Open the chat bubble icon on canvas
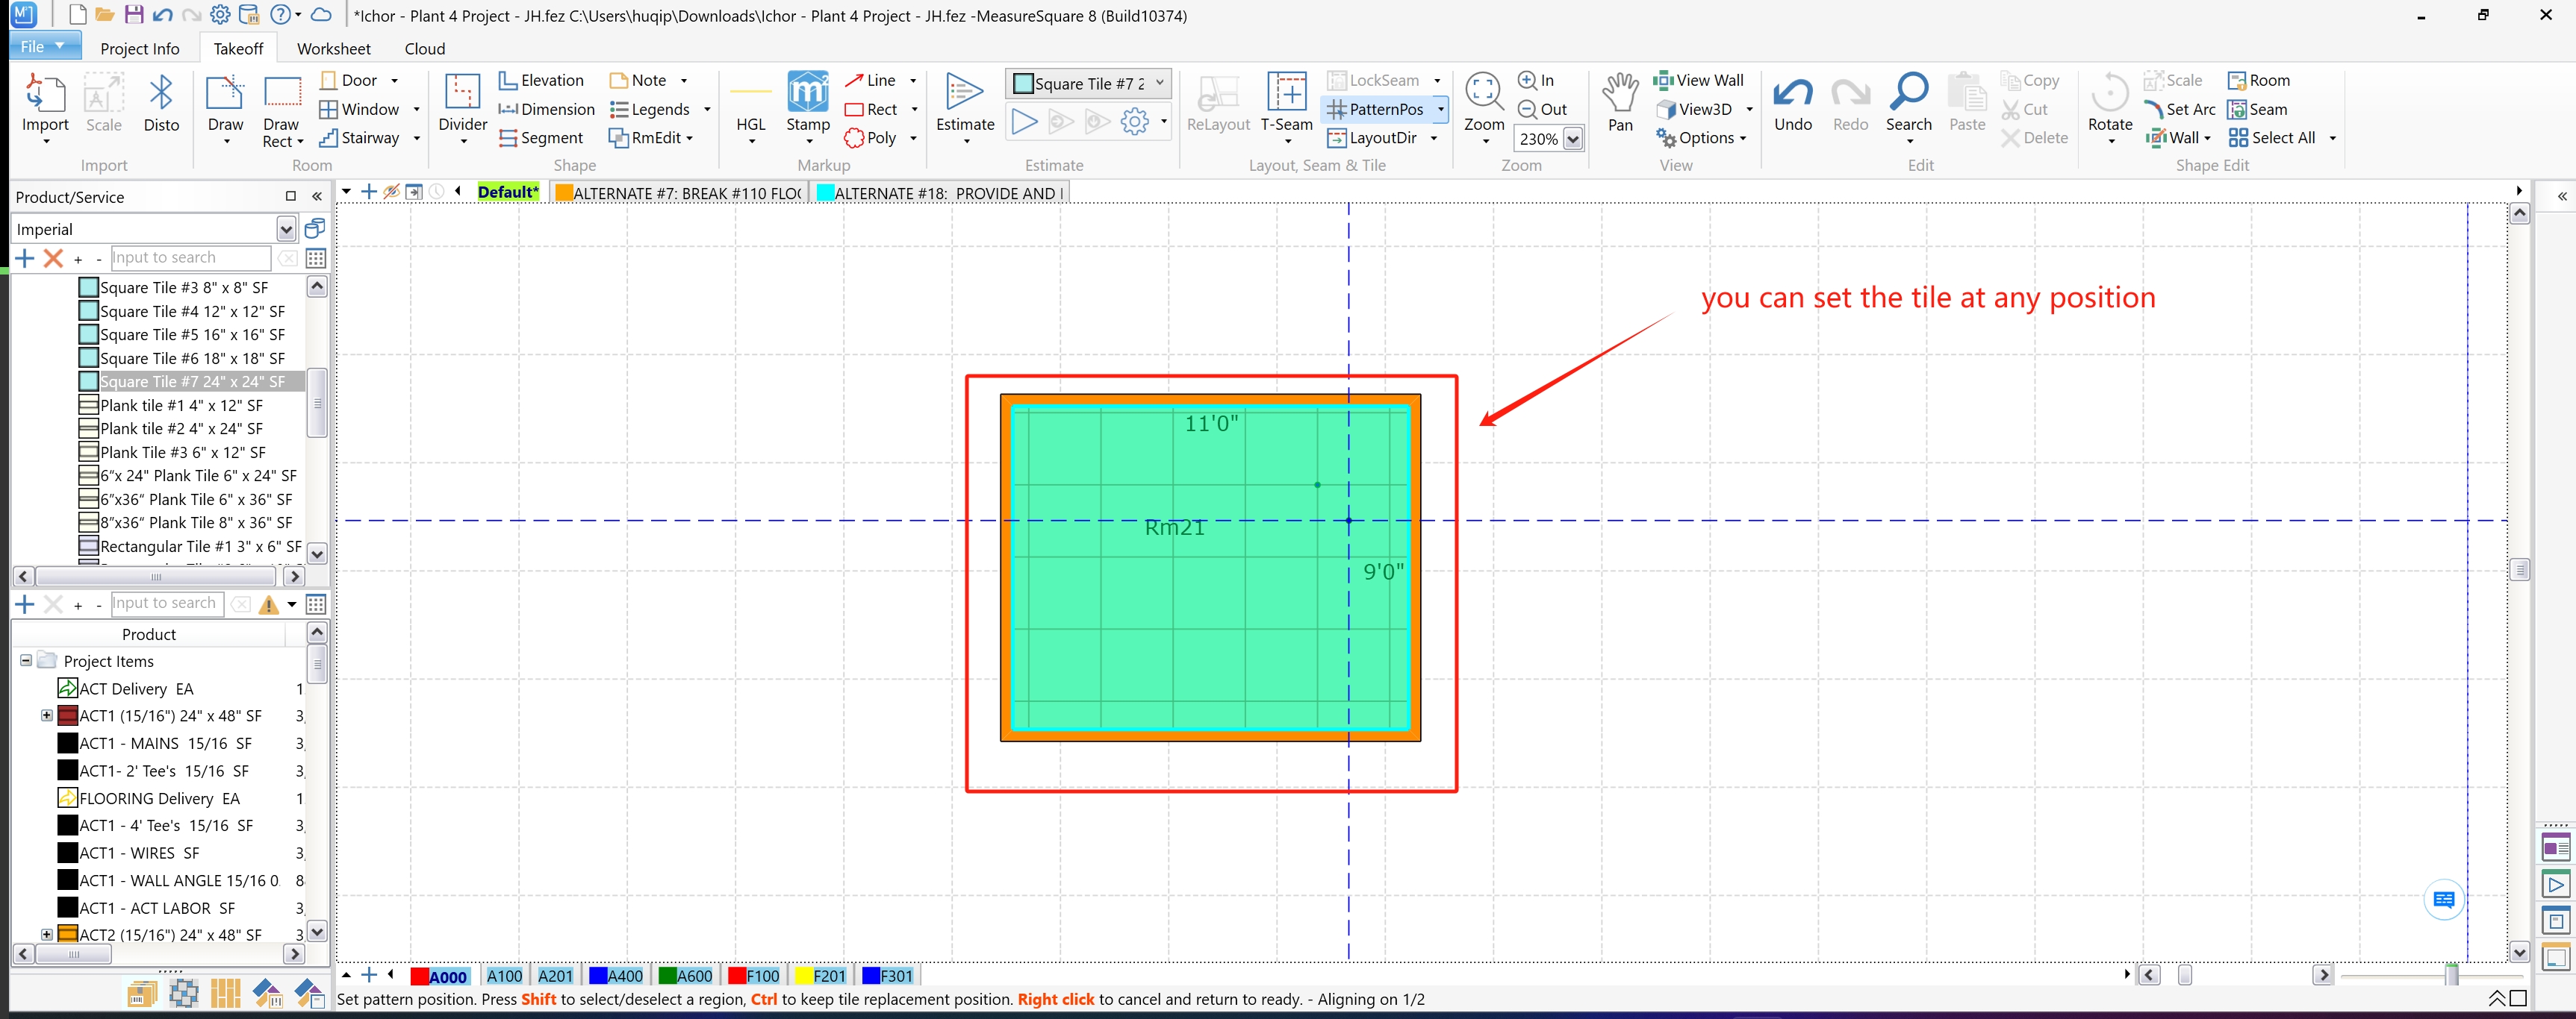This screenshot has width=2576, height=1019. pyautogui.click(x=2443, y=899)
